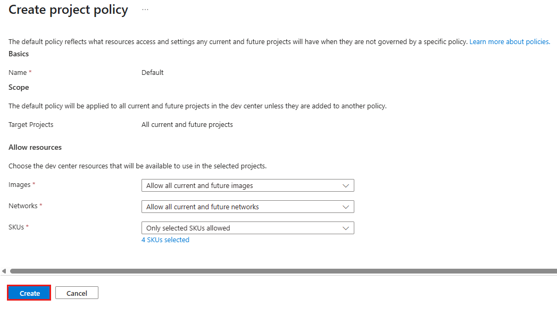Click Cancel to dismiss the form
The width and height of the screenshot is (557, 316).
(x=76, y=293)
